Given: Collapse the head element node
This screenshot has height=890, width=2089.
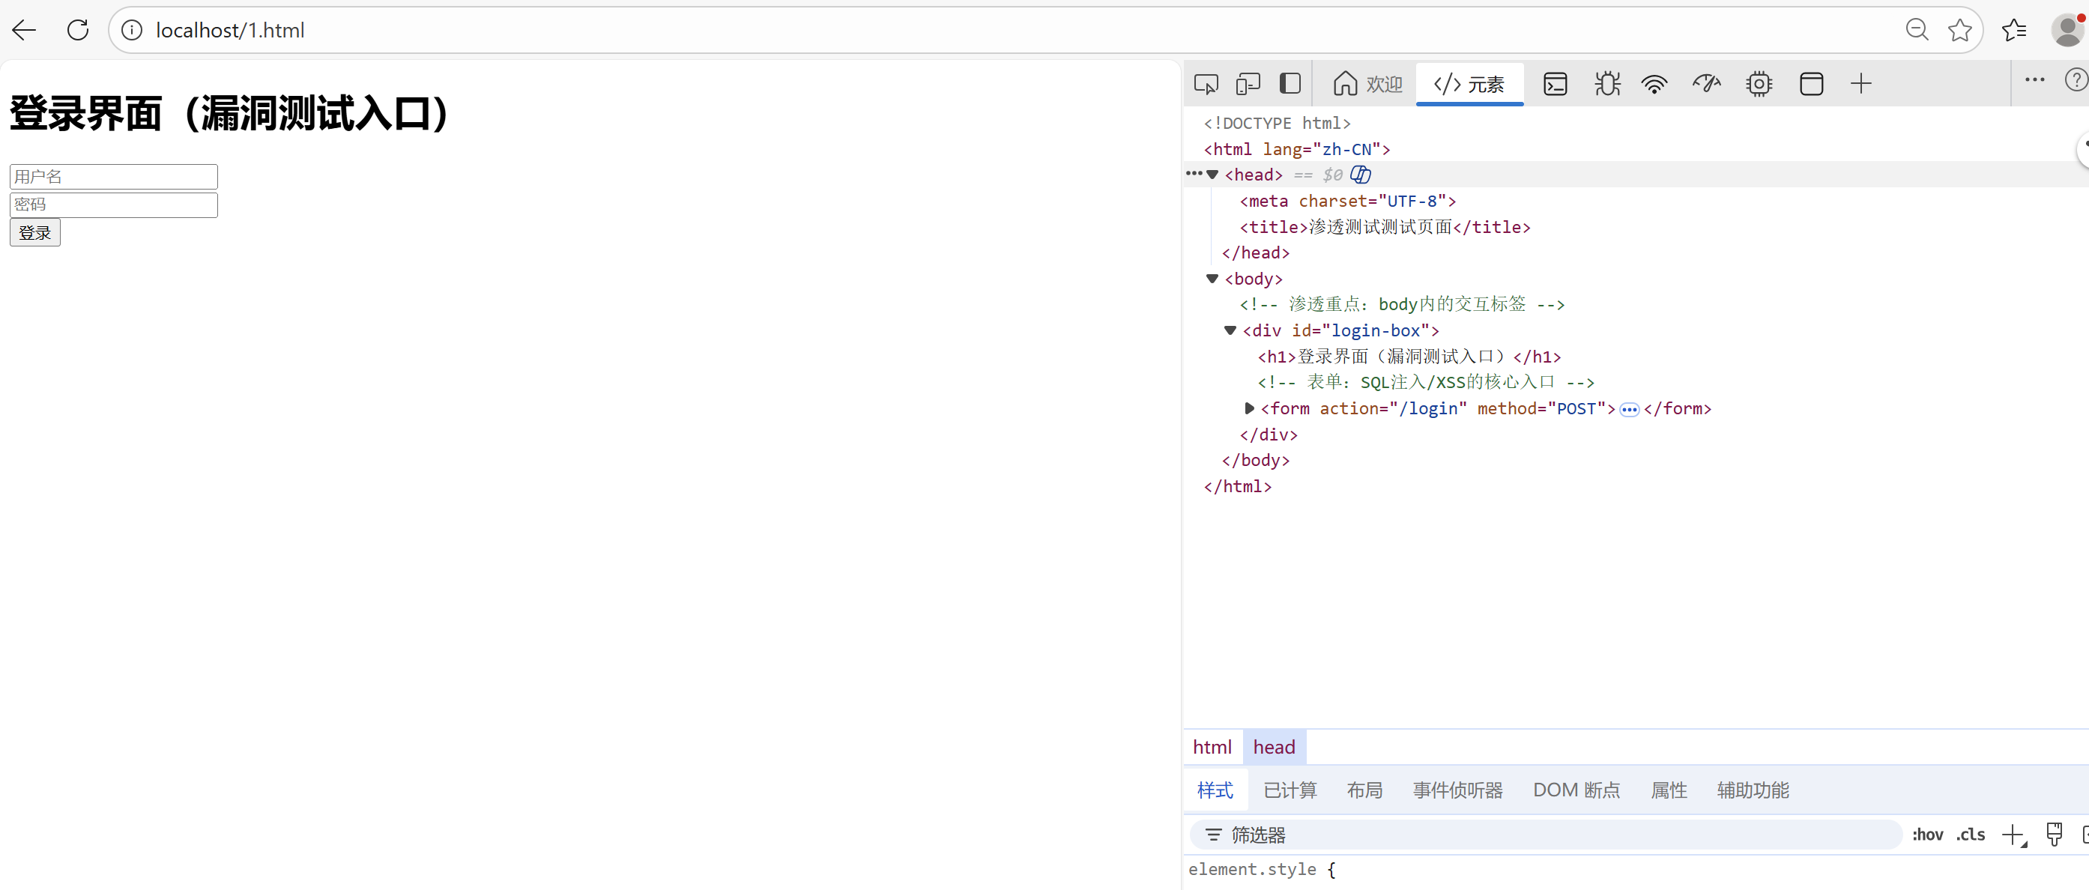Looking at the screenshot, I should click(1213, 175).
